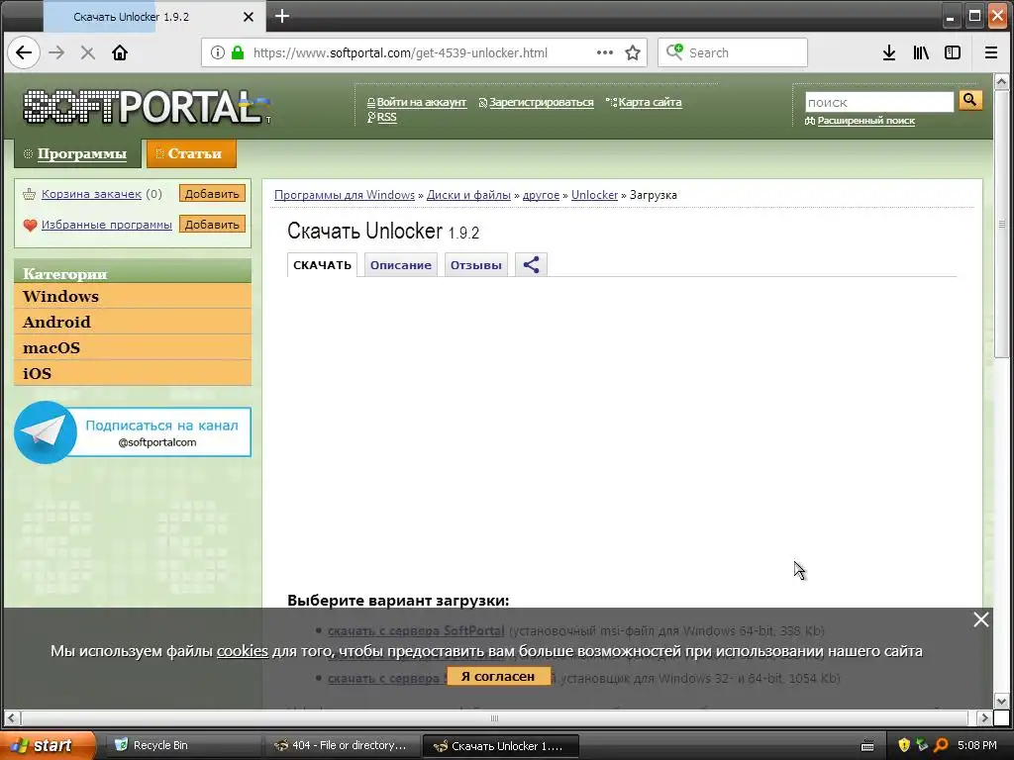Open the Windows start button
1014x760 pixels.
(47, 745)
